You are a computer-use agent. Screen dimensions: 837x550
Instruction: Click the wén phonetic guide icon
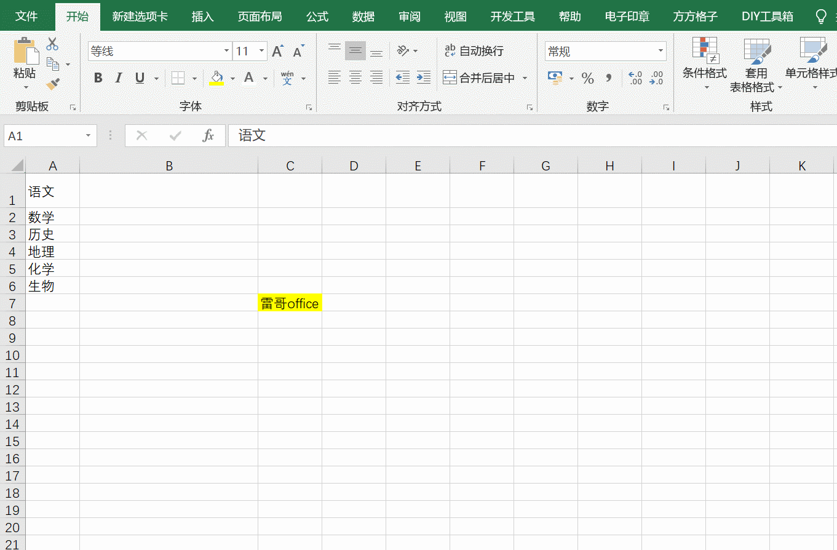[x=287, y=78]
